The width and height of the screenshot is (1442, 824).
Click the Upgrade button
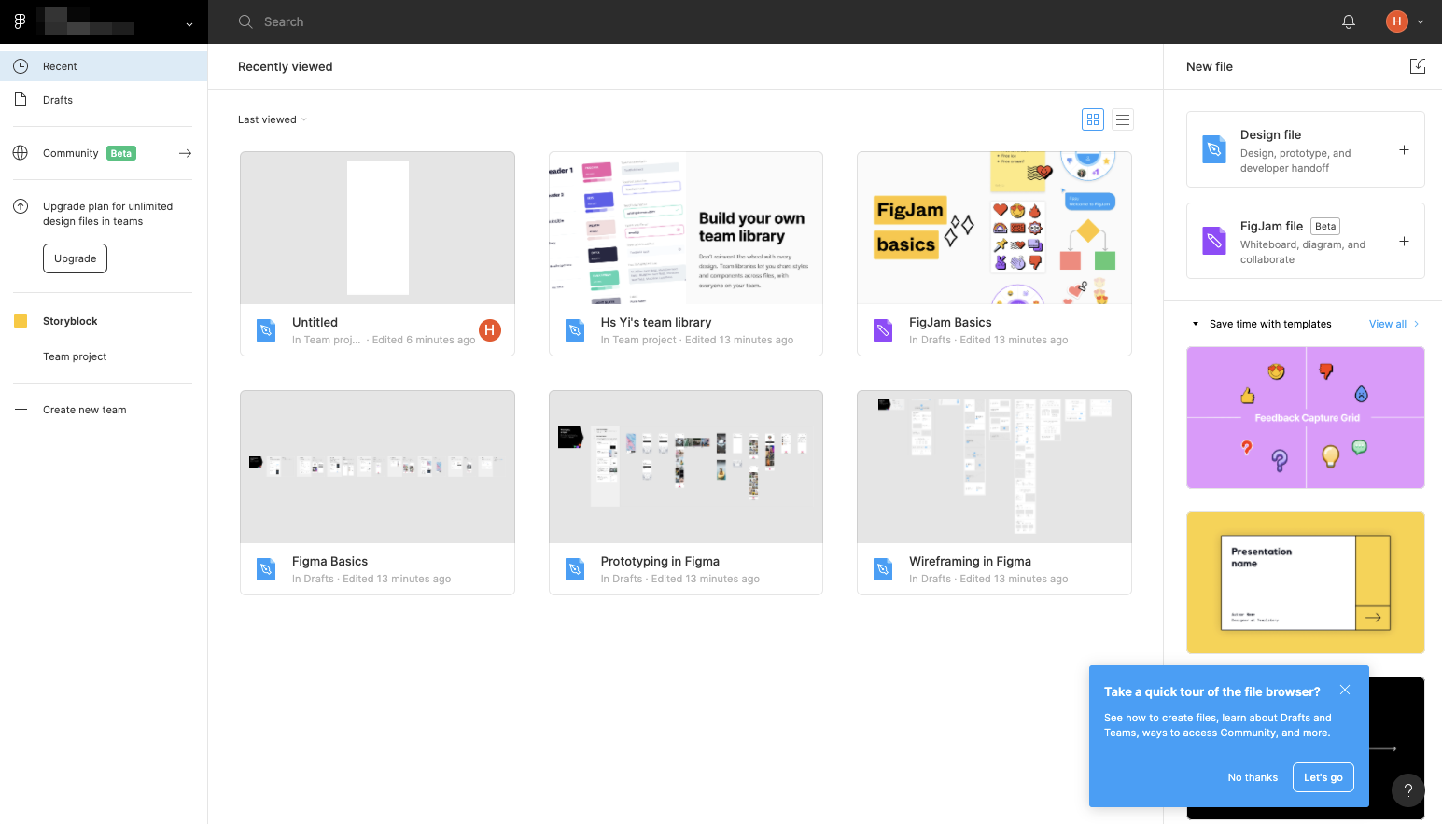(75, 258)
